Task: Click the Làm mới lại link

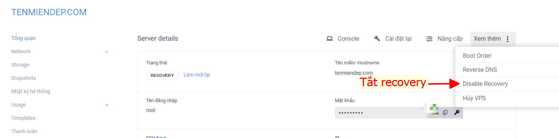Action: point(197,75)
